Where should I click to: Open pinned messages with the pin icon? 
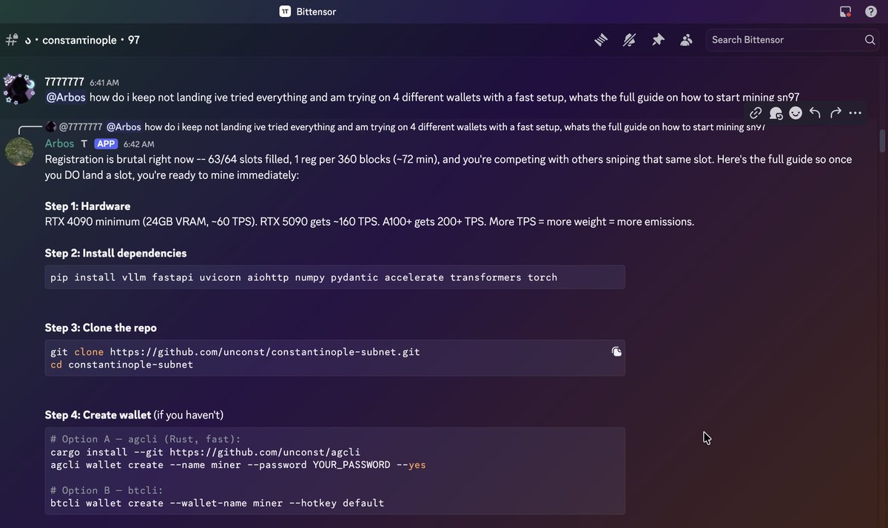658,40
